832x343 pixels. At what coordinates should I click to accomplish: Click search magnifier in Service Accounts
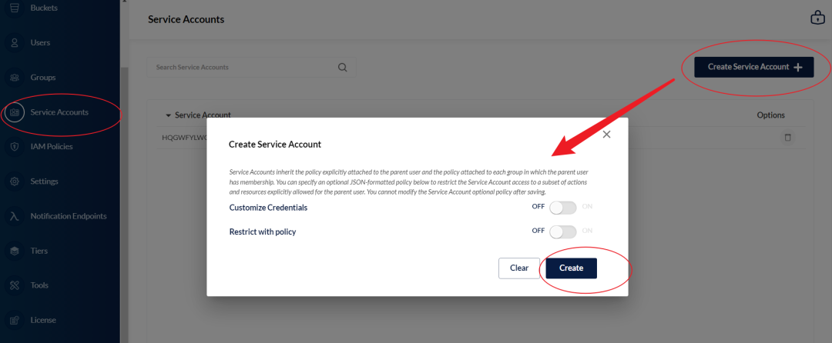342,67
